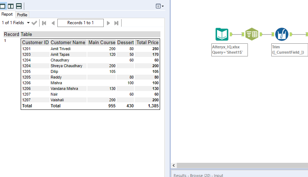Switch to single-pane layout view icon
The width and height of the screenshot is (308, 177).
pos(3,6)
